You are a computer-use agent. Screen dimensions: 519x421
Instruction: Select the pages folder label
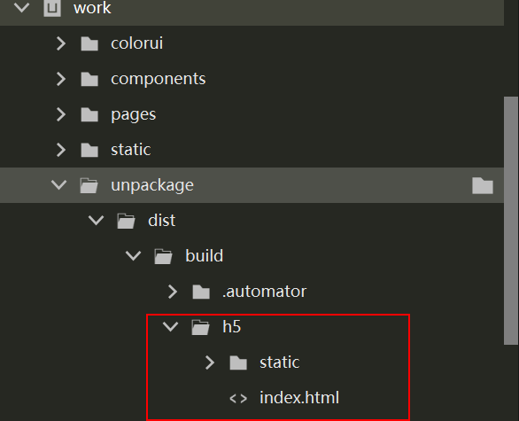coord(134,115)
